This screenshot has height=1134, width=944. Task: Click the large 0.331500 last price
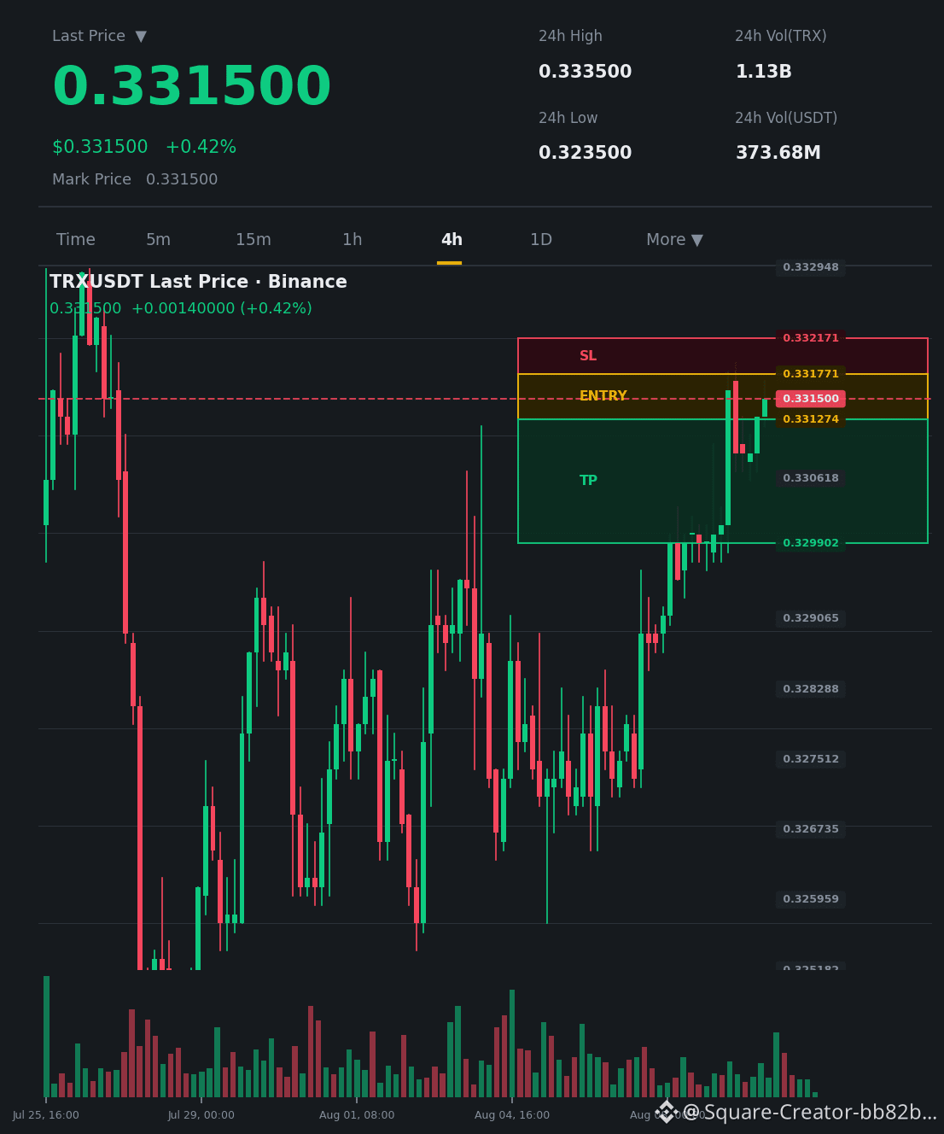click(191, 88)
